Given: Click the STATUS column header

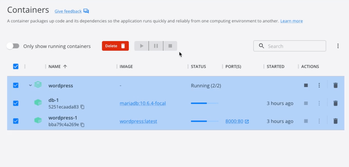Looking at the screenshot, I should click(x=198, y=66).
